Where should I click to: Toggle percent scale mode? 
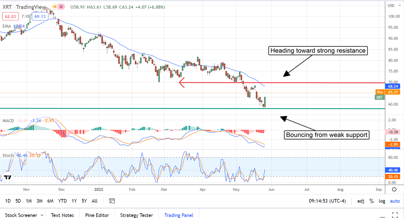pos(372,201)
